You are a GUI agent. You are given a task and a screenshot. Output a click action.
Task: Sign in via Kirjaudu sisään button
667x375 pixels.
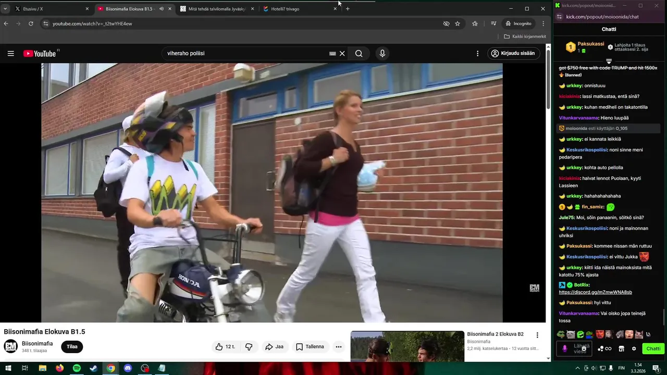513,53
